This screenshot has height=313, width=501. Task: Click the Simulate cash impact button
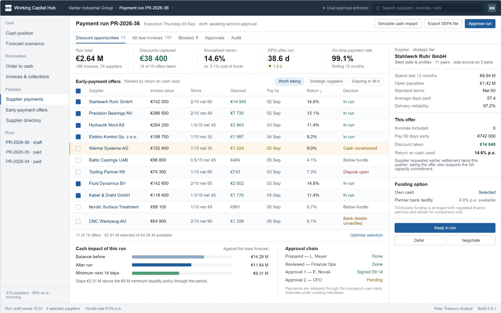pos(398,24)
